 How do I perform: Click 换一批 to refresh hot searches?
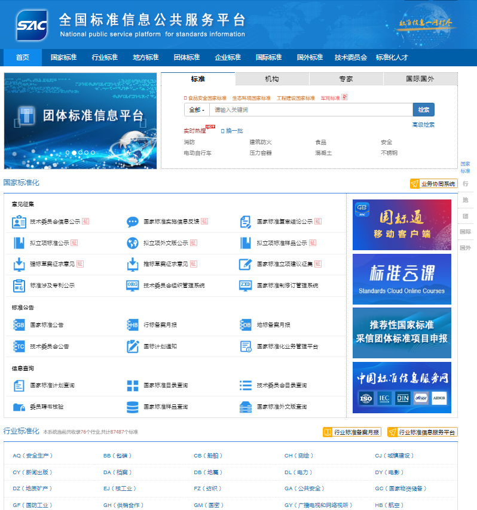click(x=232, y=131)
